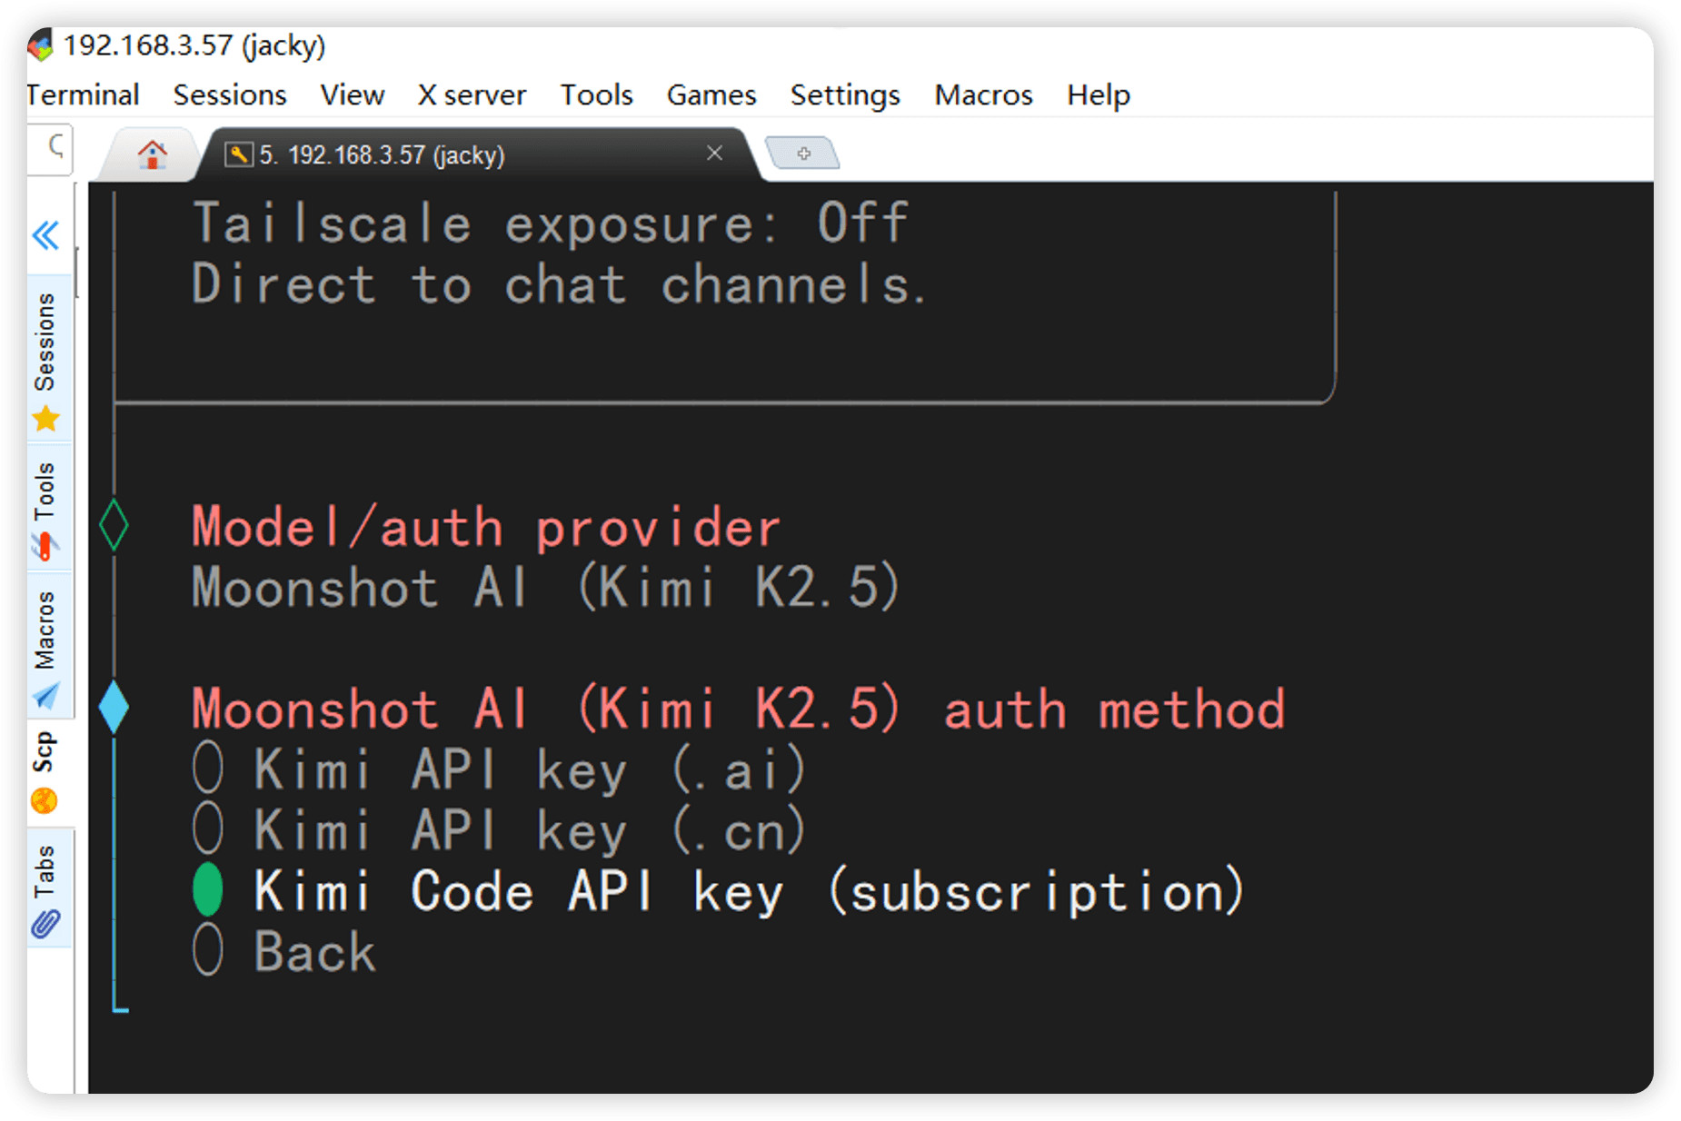Viewport: 1681px width, 1121px height.
Task: Collapse the sidebar with the double chevron
Action: (45, 235)
